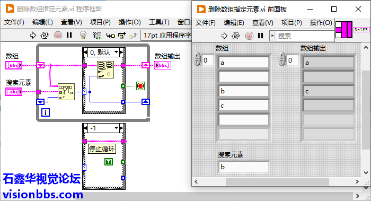Click the front panel horizontal scrollbar

point(277,181)
